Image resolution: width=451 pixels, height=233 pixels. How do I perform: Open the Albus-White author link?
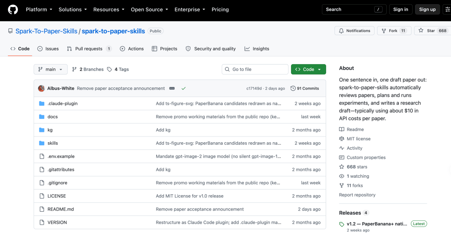pos(61,88)
